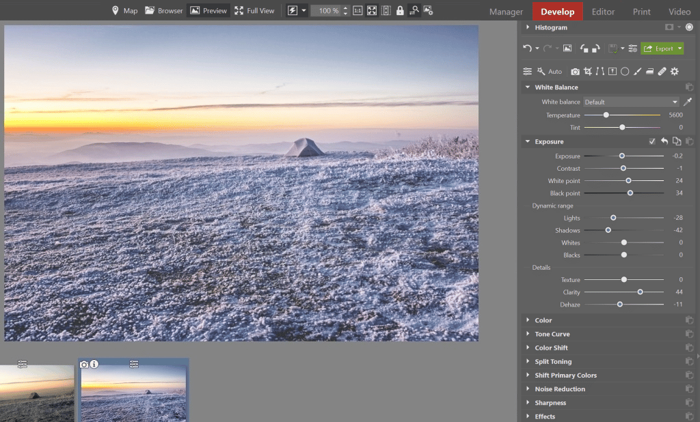Pick the white balance eyedropper
Screen dimensions: 700x422
pyautogui.click(x=688, y=102)
